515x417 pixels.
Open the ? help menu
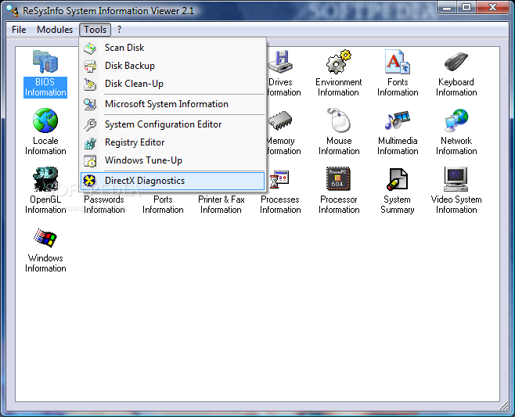tap(119, 30)
